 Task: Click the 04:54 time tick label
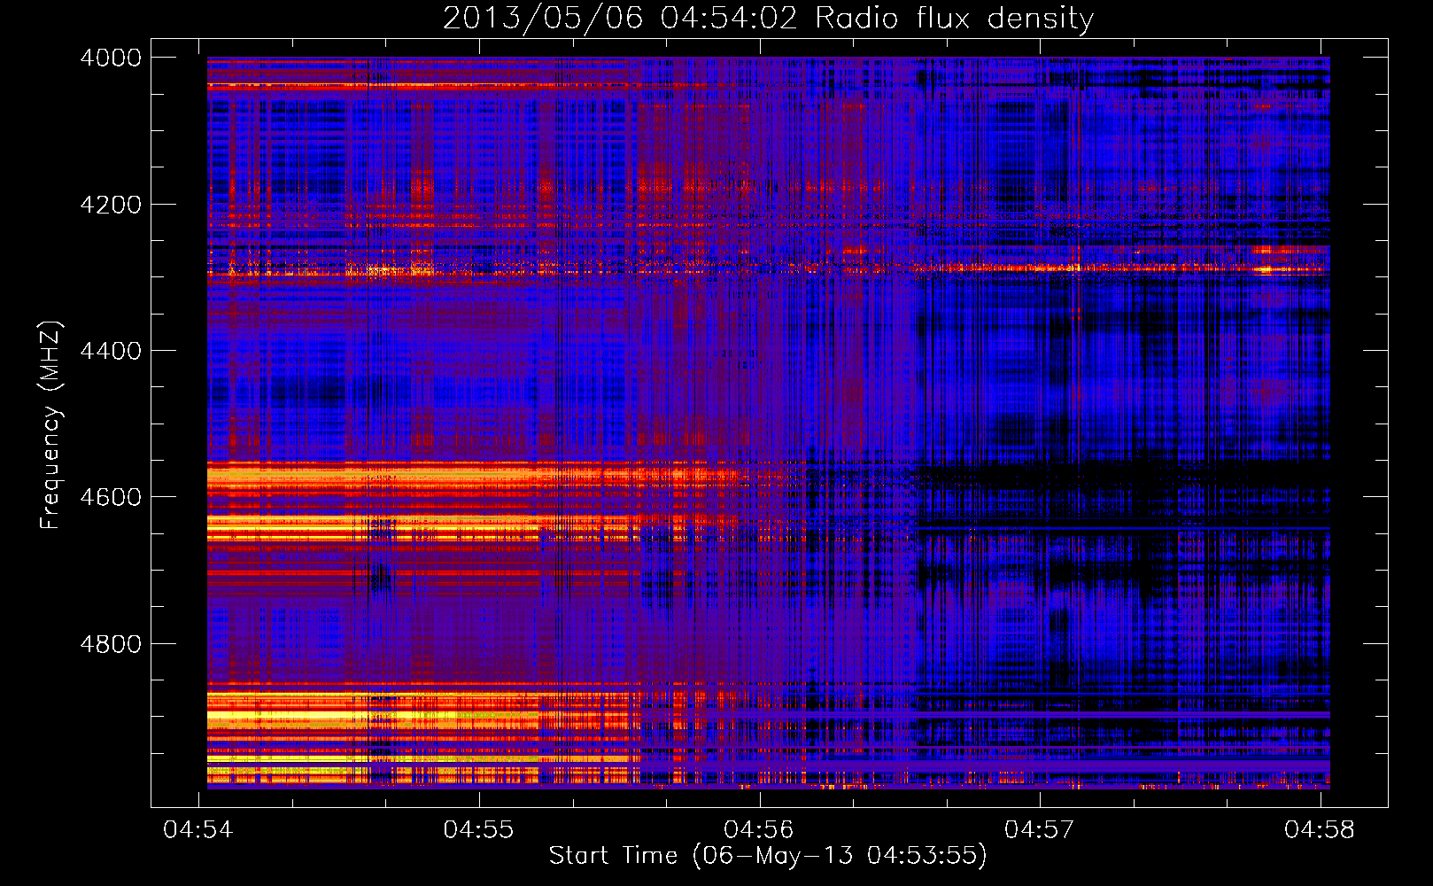(198, 829)
